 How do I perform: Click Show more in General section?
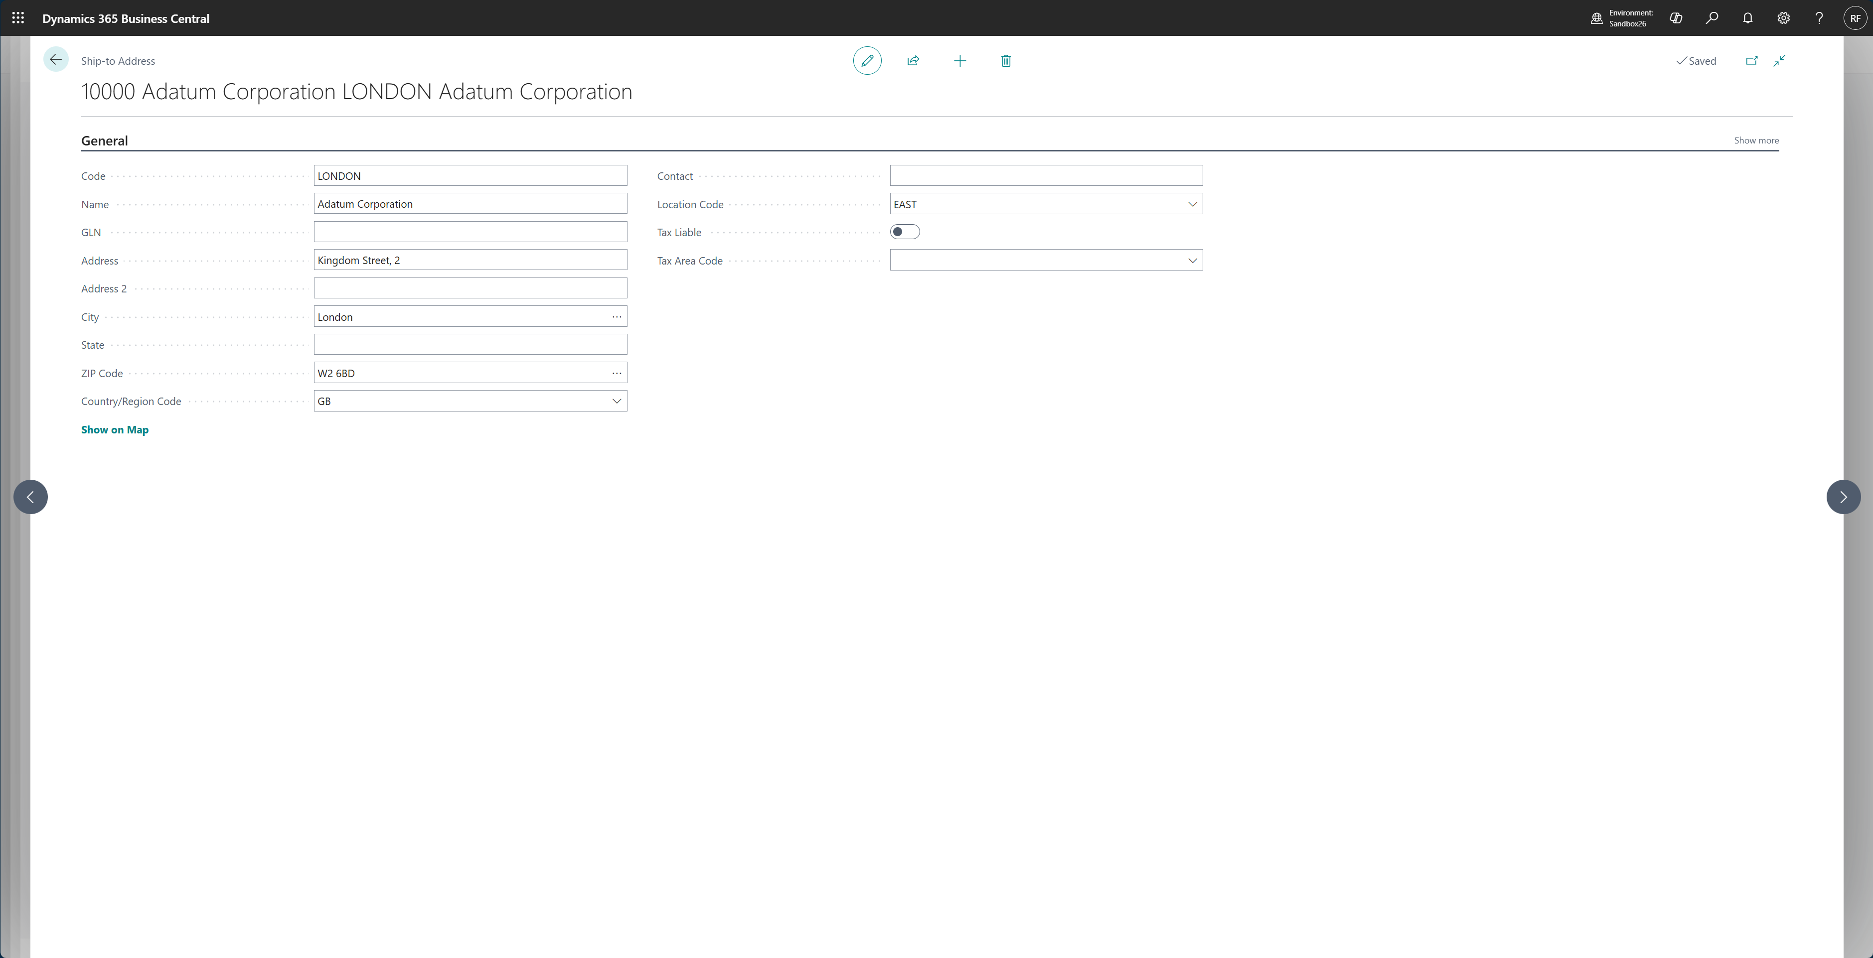(x=1756, y=140)
